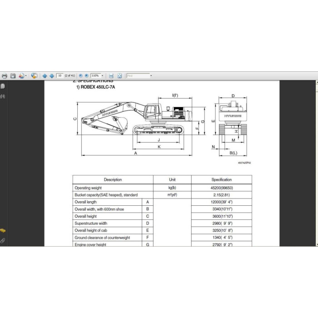Click the Collaborate/Share icon
The width and height of the screenshot is (318, 318).
(x=34, y=76)
